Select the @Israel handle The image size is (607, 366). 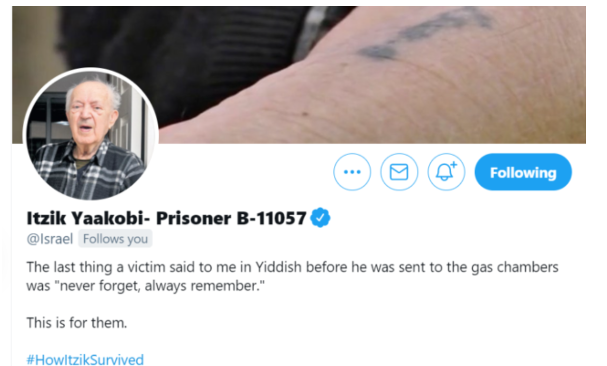[x=50, y=239]
